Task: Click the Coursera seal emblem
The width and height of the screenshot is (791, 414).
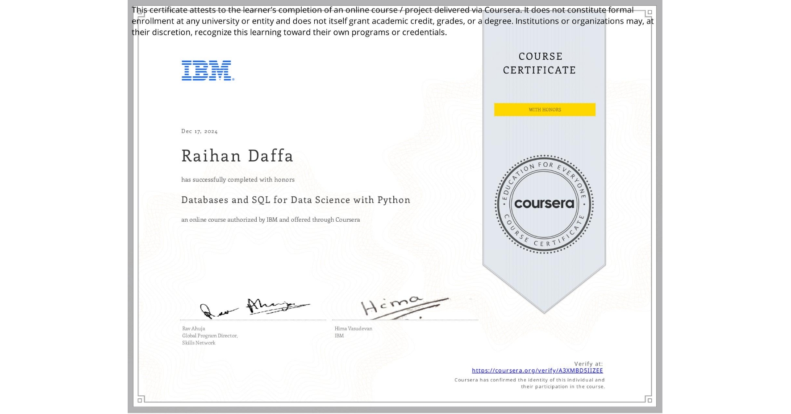Action: tap(544, 204)
